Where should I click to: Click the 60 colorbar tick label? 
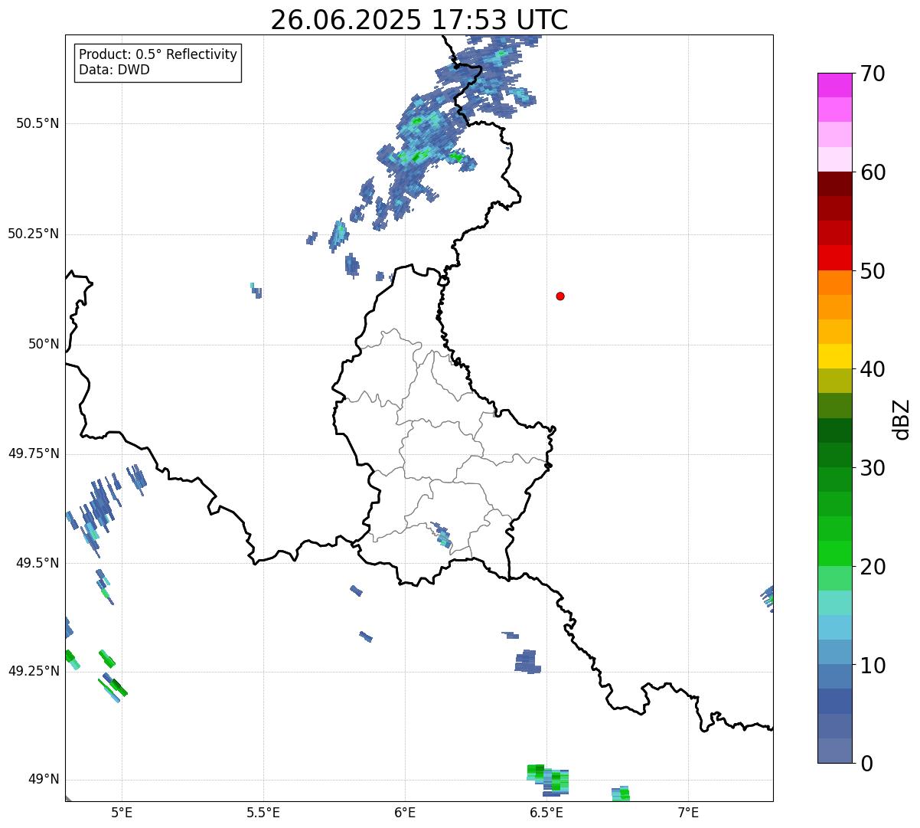click(873, 172)
